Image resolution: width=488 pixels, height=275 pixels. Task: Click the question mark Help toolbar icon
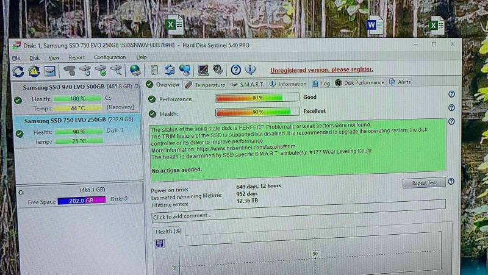[235, 70]
